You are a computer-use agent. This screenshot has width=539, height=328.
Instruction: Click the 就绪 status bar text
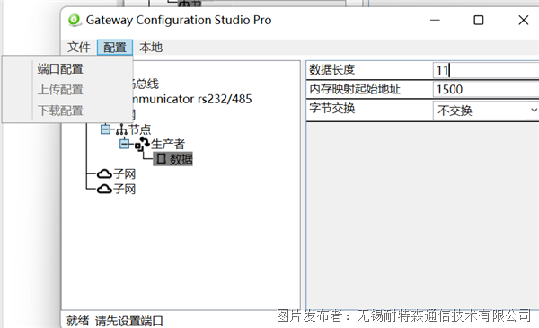[77, 321]
